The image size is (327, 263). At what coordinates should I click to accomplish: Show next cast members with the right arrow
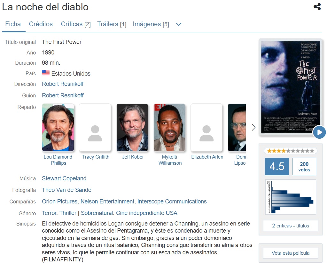click(253, 127)
